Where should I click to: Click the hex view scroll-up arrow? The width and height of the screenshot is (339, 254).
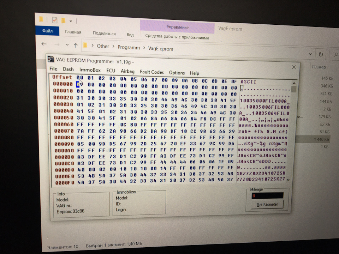[x=293, y=83]
